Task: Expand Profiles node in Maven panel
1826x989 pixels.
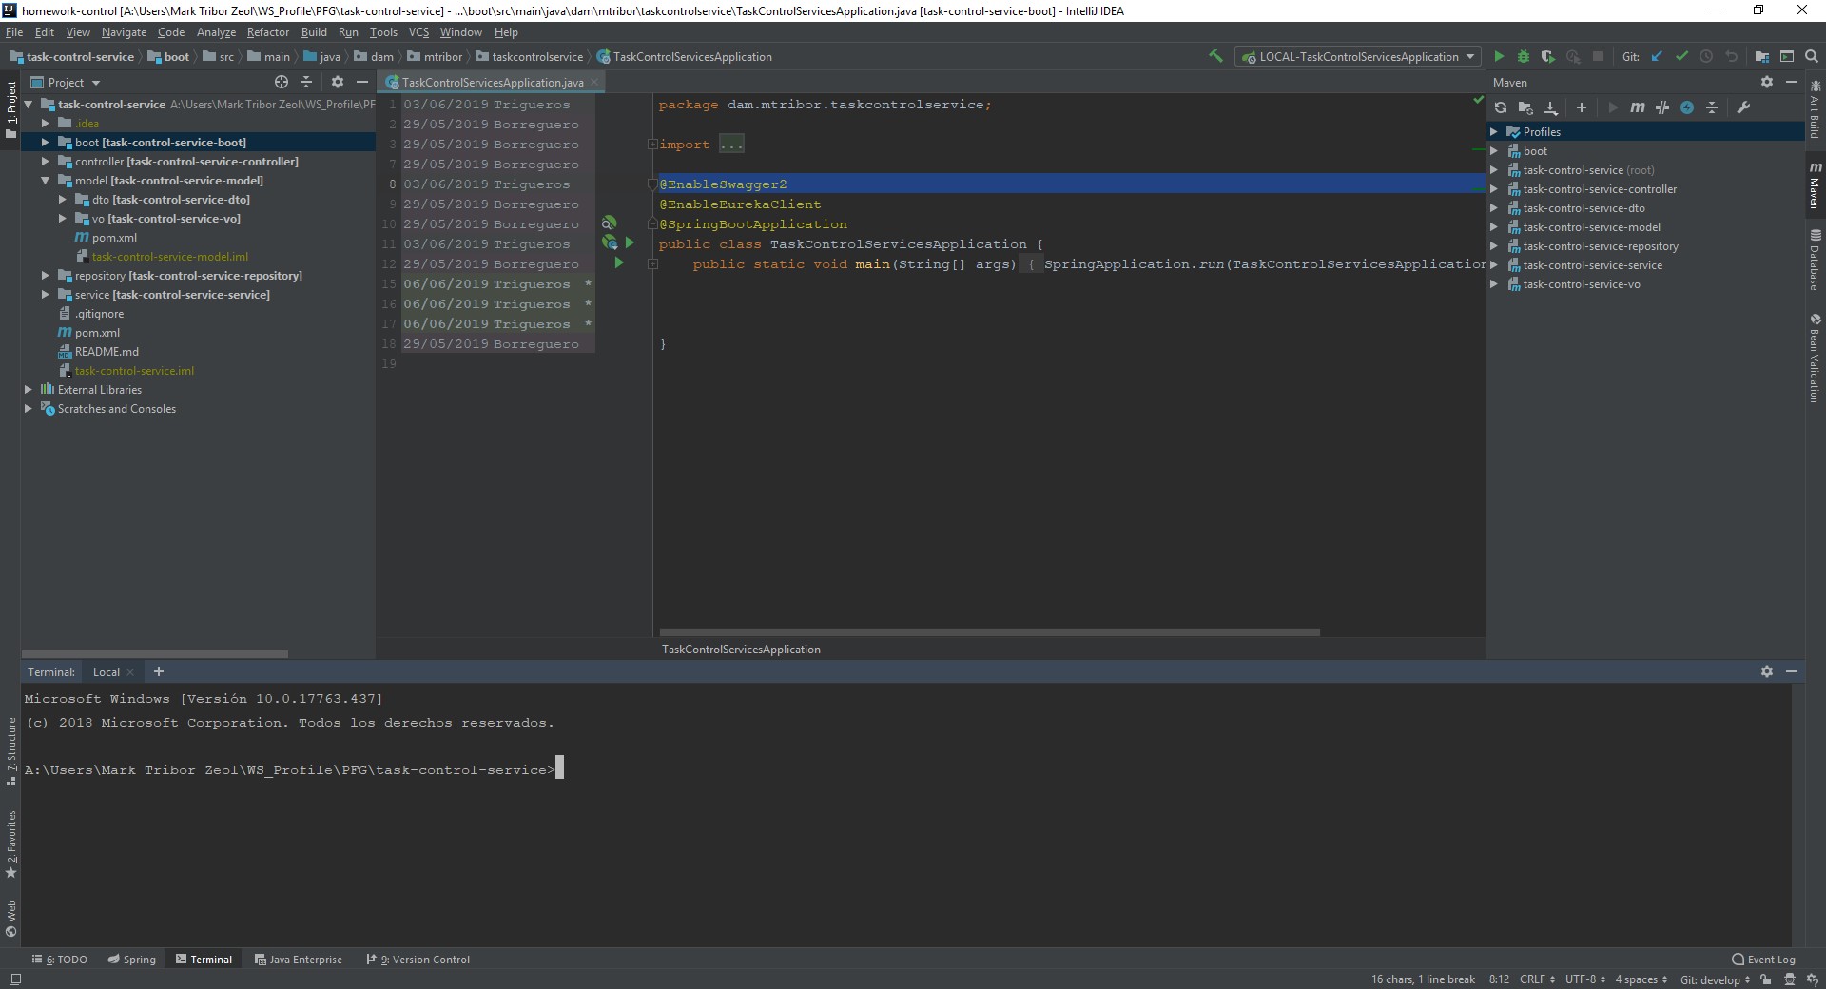Action: pyautogui.click(x=1494, y=132)
